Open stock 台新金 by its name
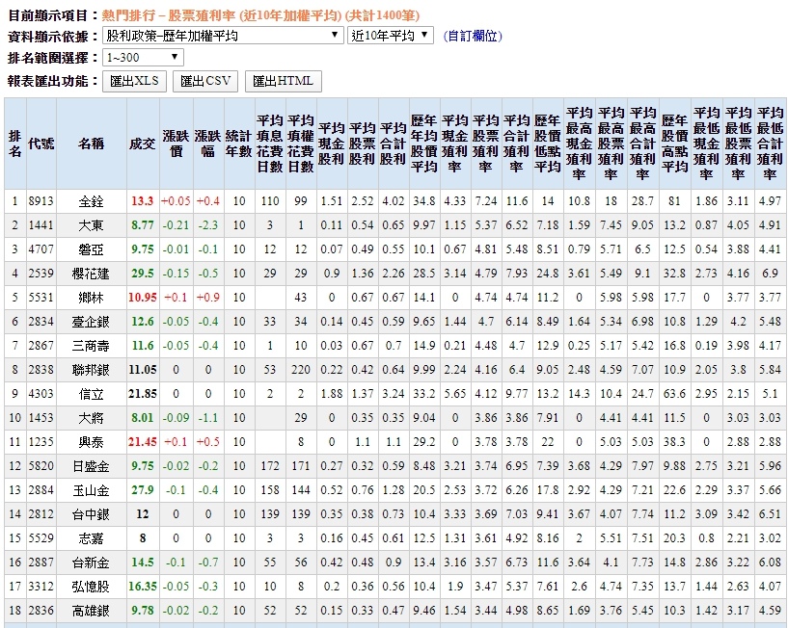Screen dimensions: 788x628 (91, 563)
